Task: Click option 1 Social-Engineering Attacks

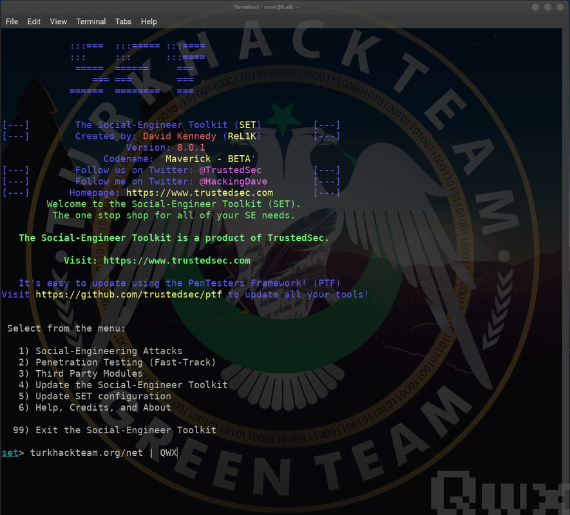Action: (100, 351)
